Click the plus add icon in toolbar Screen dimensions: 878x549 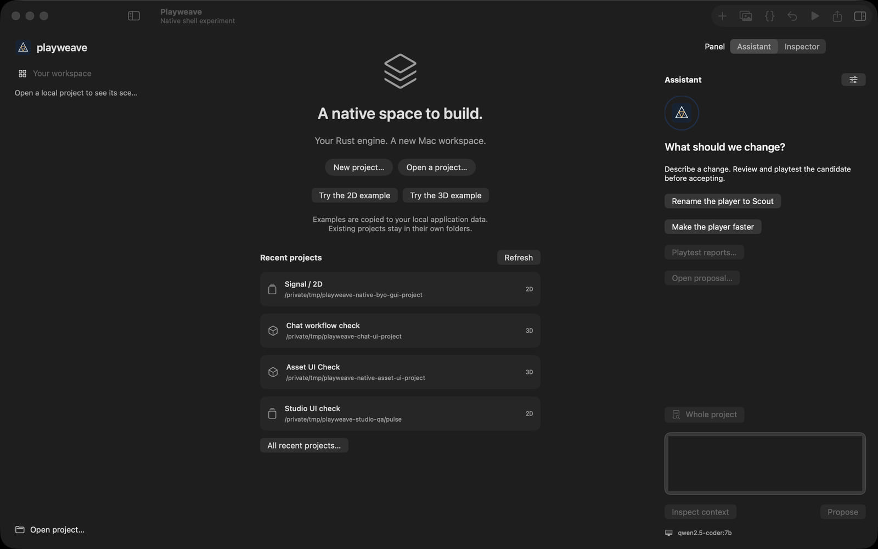click(722, 16)
